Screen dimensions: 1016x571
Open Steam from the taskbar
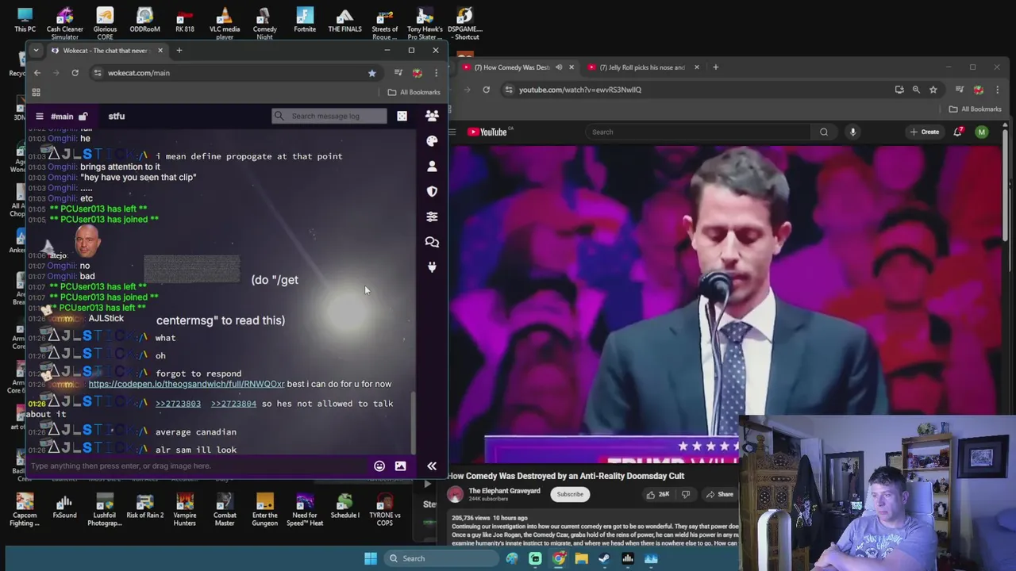(x=604, y=558)
